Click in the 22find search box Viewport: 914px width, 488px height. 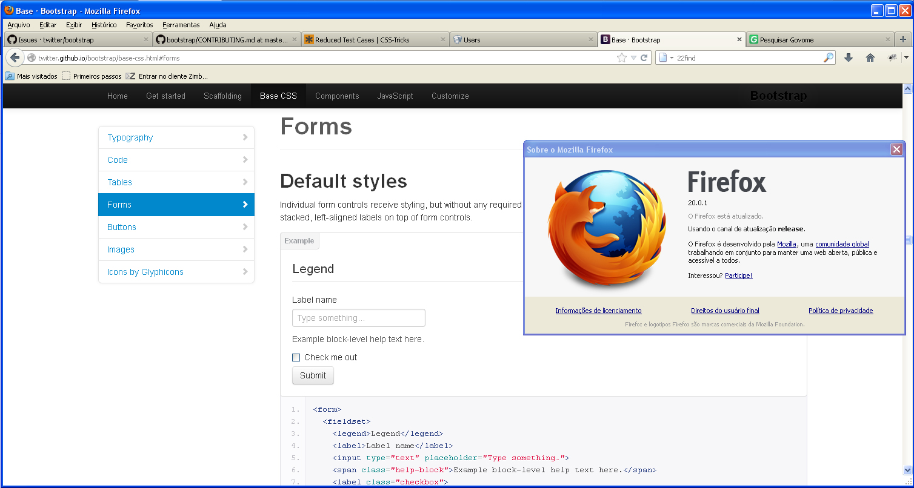tap(749, 58)
